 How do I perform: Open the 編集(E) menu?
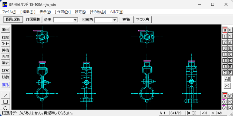click(28, 12)
